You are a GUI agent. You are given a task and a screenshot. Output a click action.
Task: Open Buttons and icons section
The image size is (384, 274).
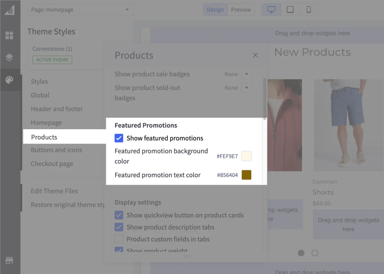pyautogui.click(x=56, y=150)
